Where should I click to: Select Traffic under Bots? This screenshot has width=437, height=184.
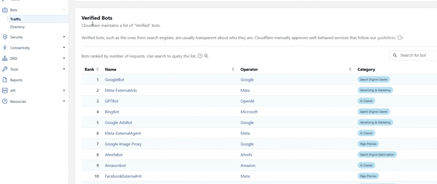pos(38,19)
